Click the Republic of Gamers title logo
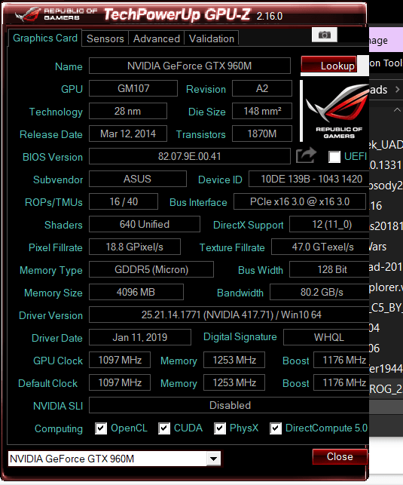The image size is (403, 485). coord(56,14)
